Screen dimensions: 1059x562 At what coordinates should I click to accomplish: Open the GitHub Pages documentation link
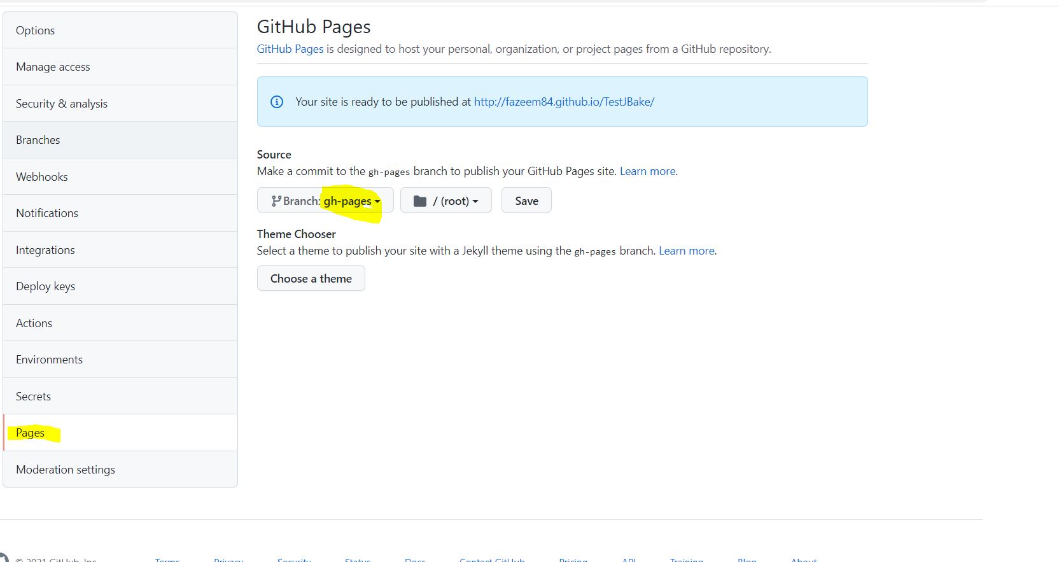pyautogui.click(x=290, y=49)
